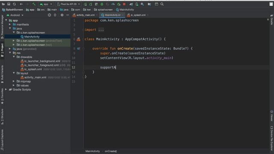Click the com breadcrumb
Viewport: 274px width, 154px height.
(x=76, y=9)
